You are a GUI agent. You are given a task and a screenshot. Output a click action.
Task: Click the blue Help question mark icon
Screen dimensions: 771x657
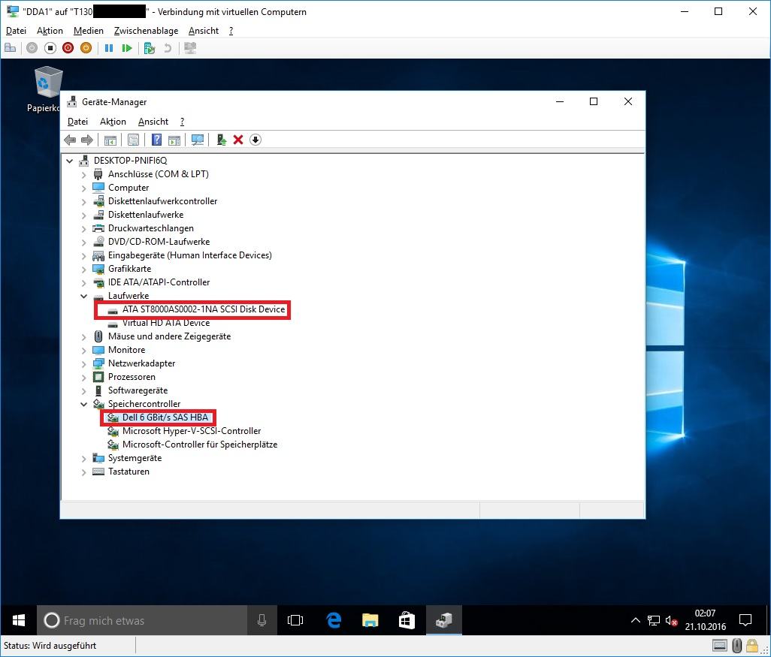pyautogui.click(x=156, y=140)
